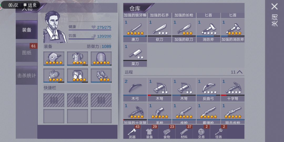This screenshot has width=284, height=142.
Task: Select the equipped gloves slot
Action: point(54,75)
